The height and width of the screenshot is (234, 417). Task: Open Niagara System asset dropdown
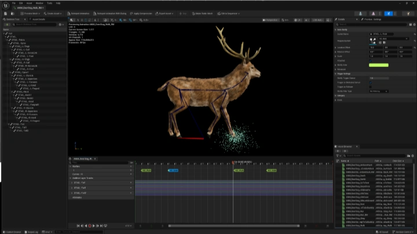click(394, 39)
